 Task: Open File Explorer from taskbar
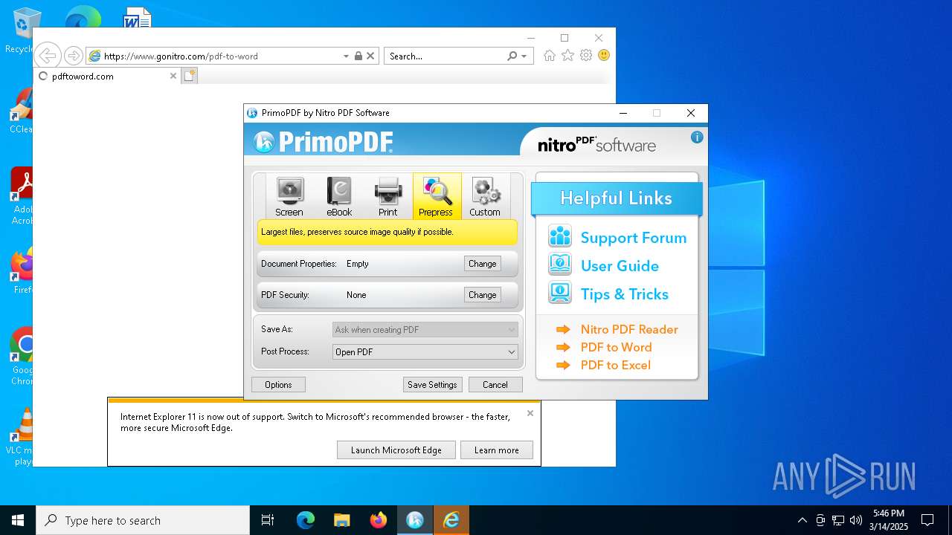[342, 520]
